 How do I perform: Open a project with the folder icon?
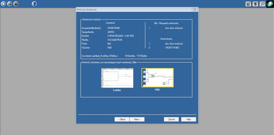pos(10,4)
